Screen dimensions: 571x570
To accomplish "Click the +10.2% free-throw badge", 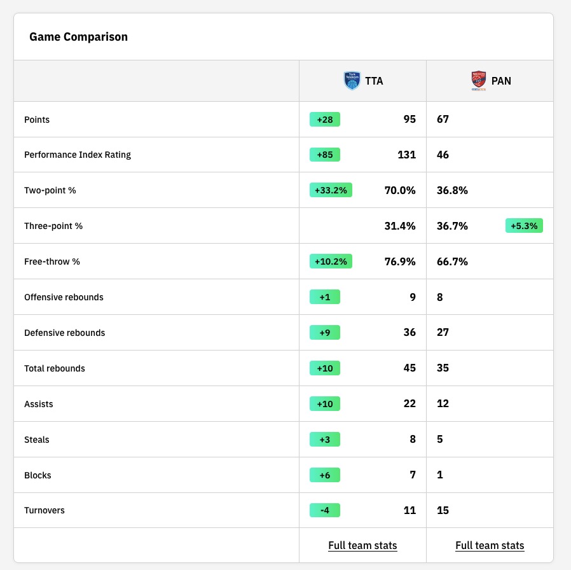I will (331, 261).
